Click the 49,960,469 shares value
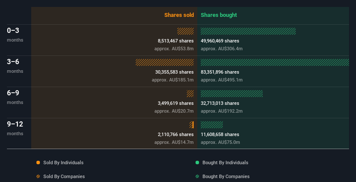The height and width of the screenshot is (182, 356). 220,41
